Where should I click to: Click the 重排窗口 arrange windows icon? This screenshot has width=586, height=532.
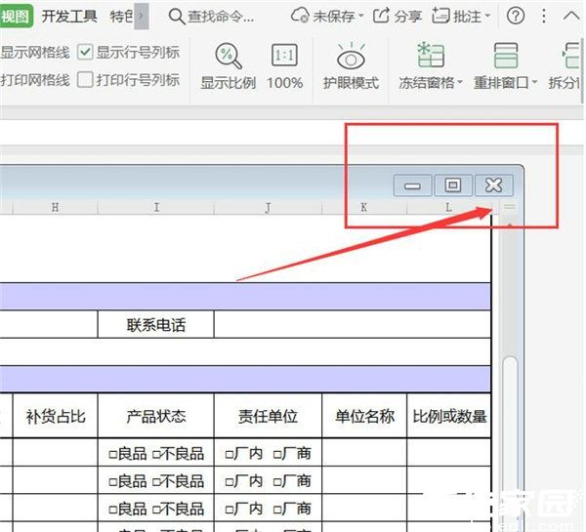click(x=505, y=56)
